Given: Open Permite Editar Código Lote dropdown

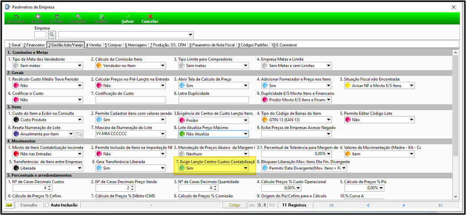Looking at the screenshot, I should point(412,120).
